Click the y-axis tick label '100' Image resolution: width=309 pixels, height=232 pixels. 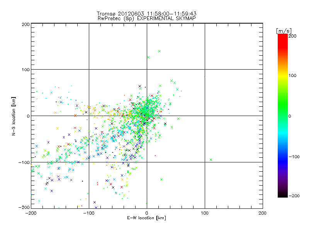[x=25, y=70]
